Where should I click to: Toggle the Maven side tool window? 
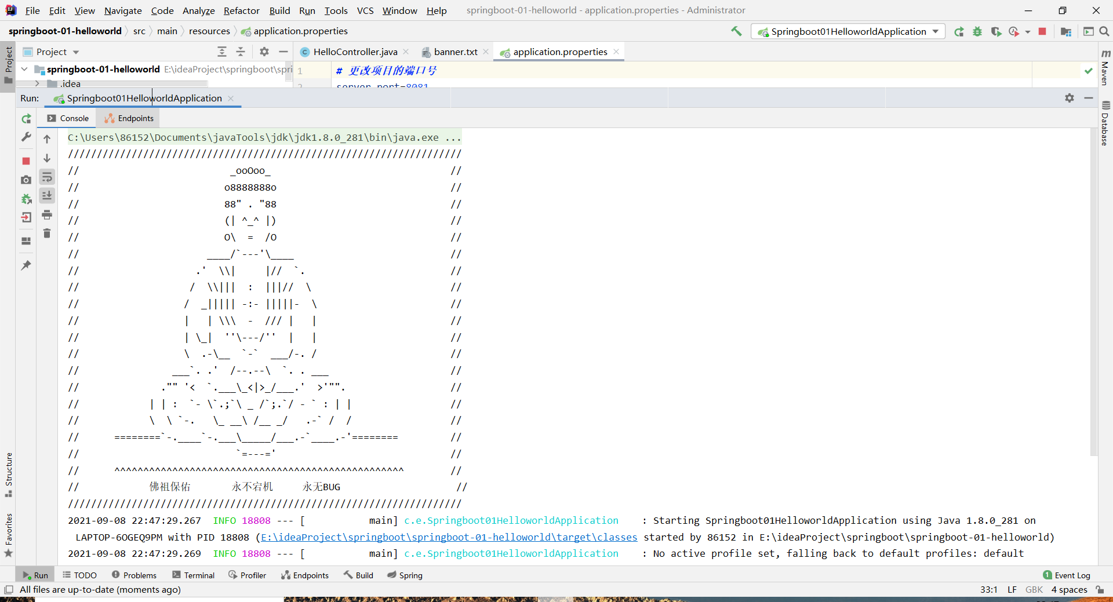pos(1105,67)
